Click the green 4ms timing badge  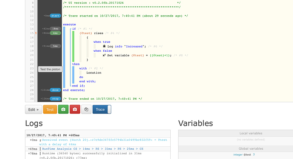[55, 33]
